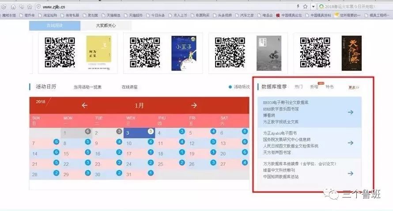The height and width of the screenshot is (211, 393).
Task: Click the browser home icon
Action: [13, 7]
